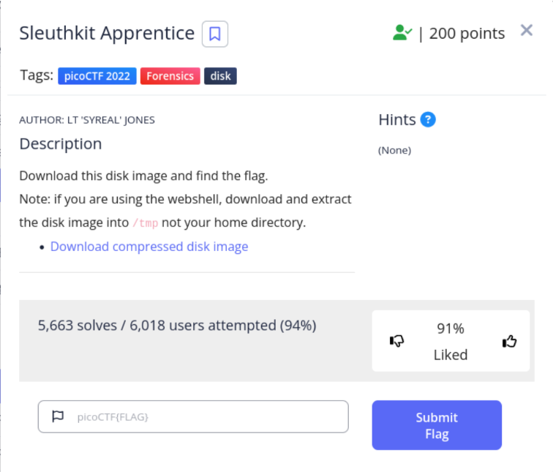The image size is (553, 472).
Task: Dislike the challenge with thumbs down
Action: point(397,341)
